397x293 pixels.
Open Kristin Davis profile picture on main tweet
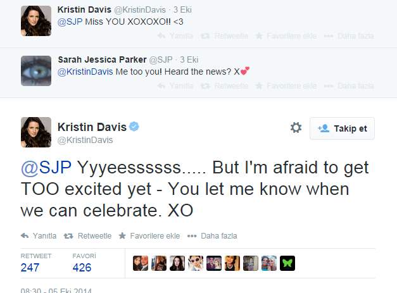click(x=36, y=132)
